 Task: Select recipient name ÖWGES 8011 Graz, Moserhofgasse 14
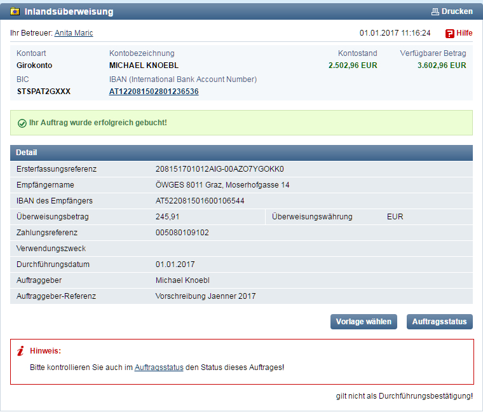222,185
